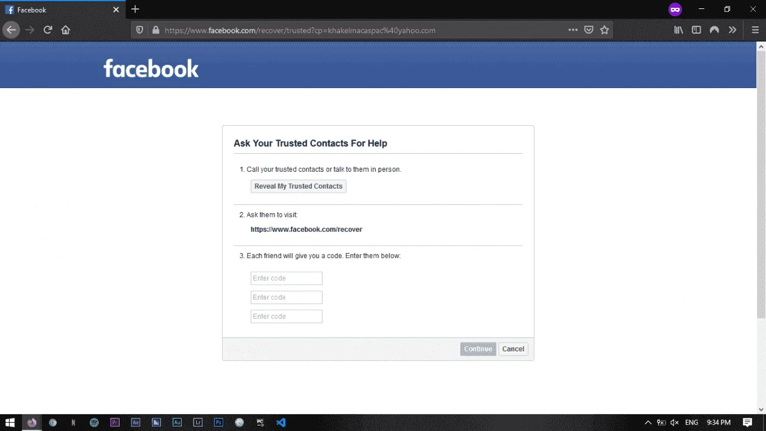The height and width of the screenshot is (431, 766).
Task: Launch Adobe Media Encoder from taskbar
Action: click(156, 423)
